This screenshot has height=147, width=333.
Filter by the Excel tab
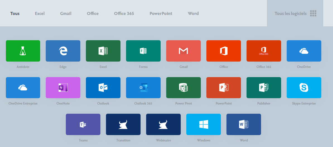click(40, 14)
